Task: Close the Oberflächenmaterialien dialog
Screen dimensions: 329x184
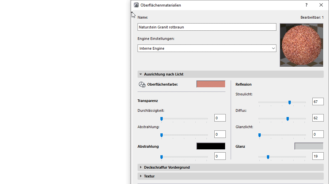Action: [x=321, y=5]
